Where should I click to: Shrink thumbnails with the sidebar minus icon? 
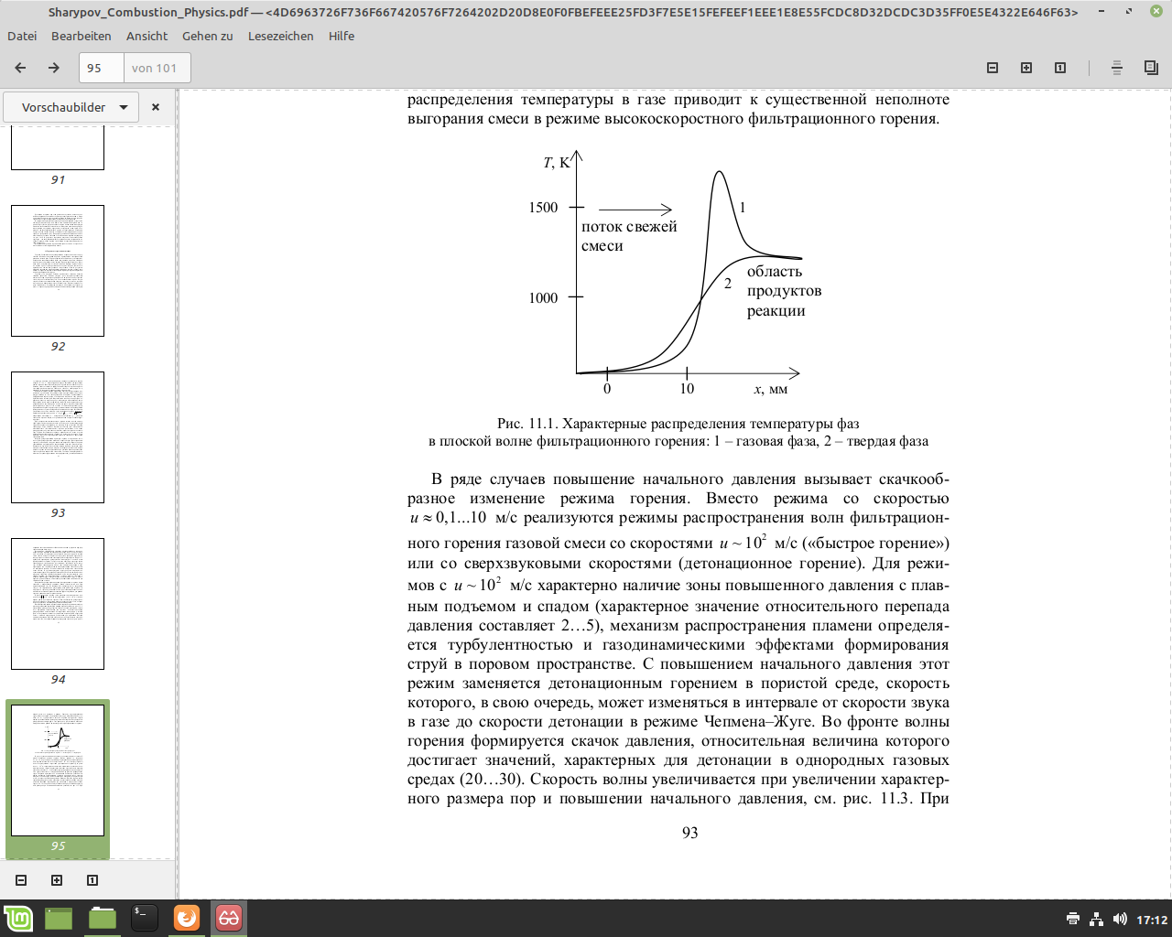[x=21, y=880]
